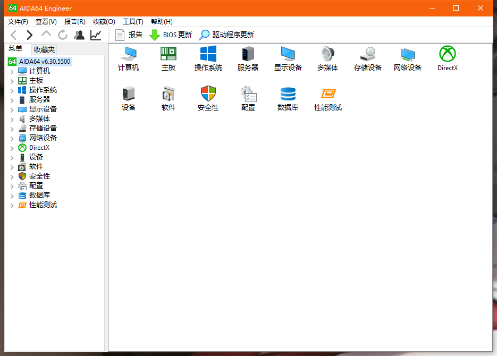Open the 数据库 database icon in main panel
This screenshot has width=497, height=356.
288,94
